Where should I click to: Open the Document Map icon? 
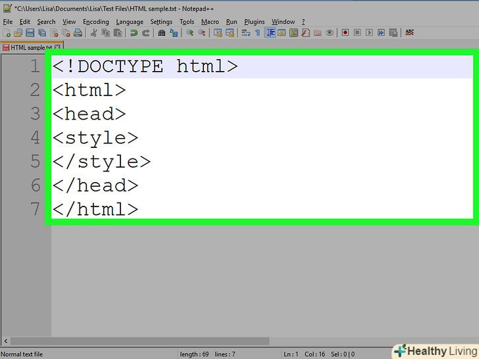293,33
